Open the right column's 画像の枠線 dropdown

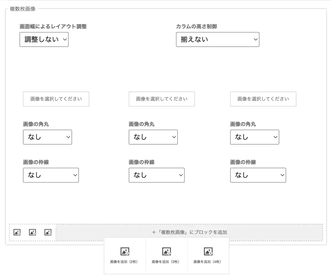(x=258, y=175)
